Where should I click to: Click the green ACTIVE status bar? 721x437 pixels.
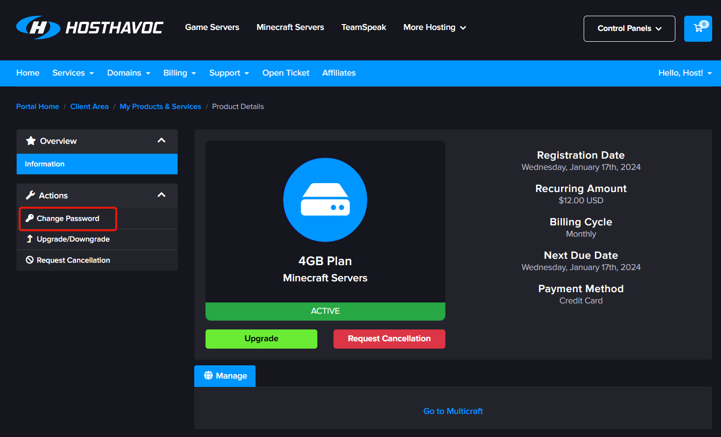325,311
